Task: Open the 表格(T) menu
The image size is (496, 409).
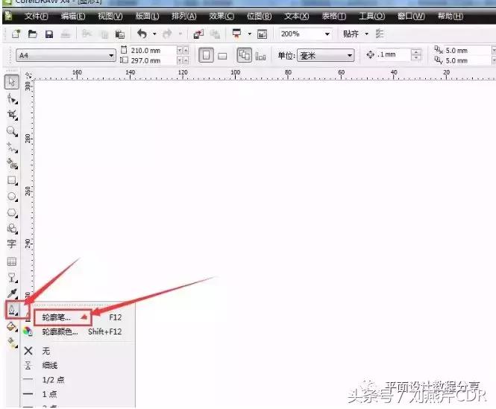Action: (333, 16)
